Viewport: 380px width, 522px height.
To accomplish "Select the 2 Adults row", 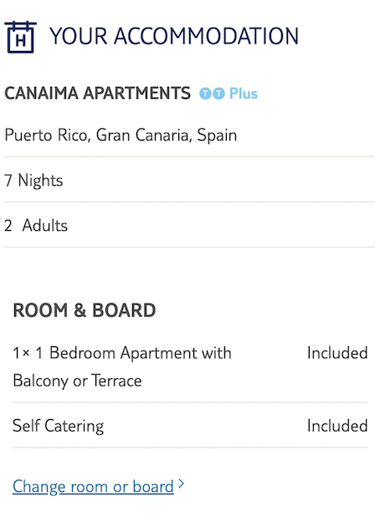I will coord(189,225).
